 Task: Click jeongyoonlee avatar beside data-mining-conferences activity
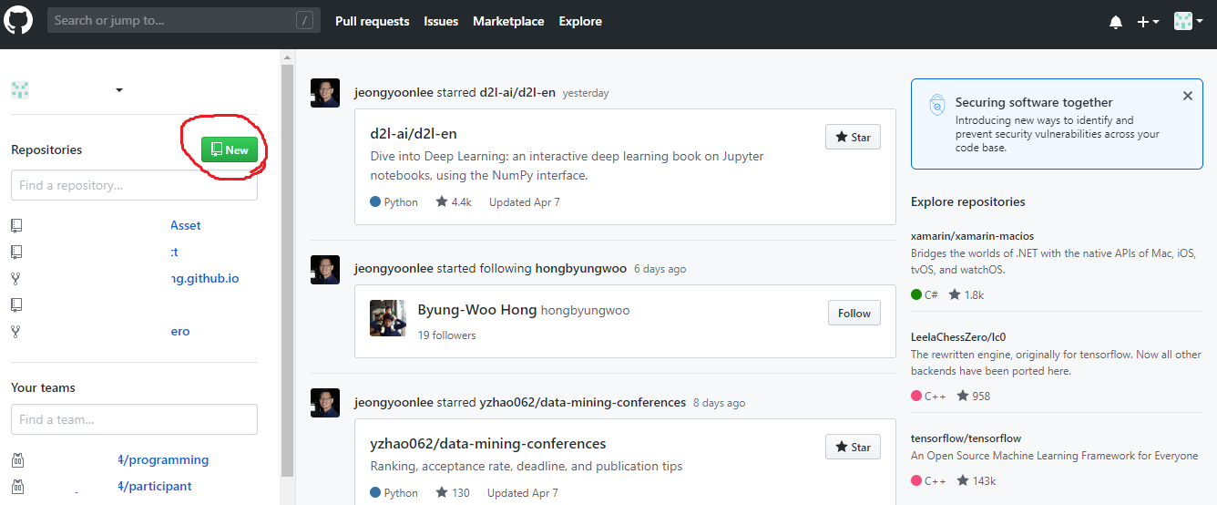pos(325,403)
